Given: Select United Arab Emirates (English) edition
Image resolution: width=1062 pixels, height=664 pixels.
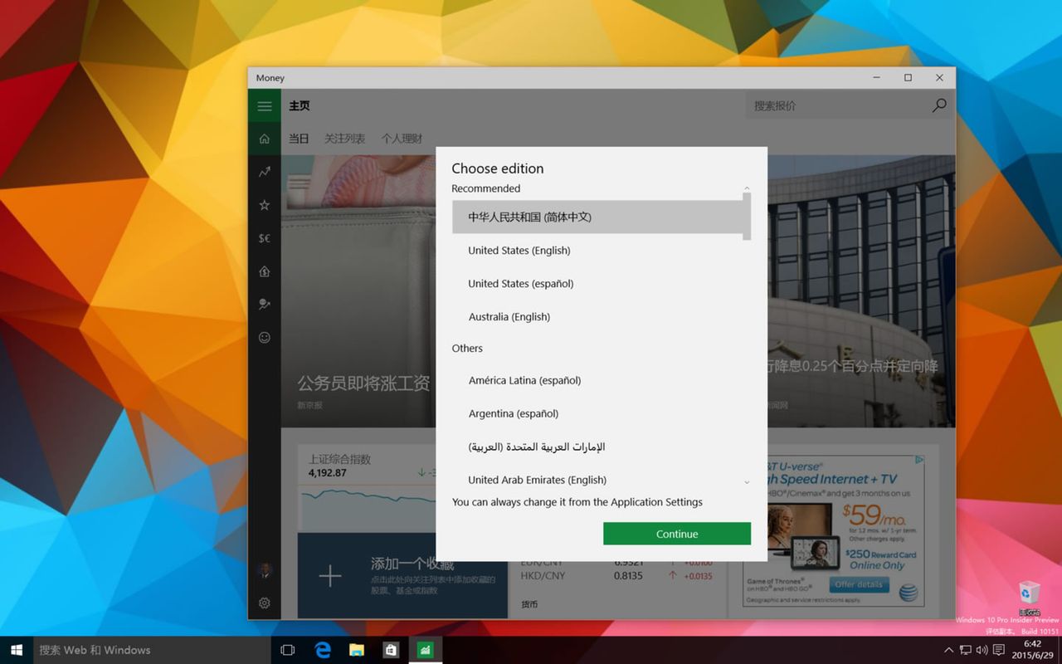Looking at the screenshot, I should [x=597, y=480].
